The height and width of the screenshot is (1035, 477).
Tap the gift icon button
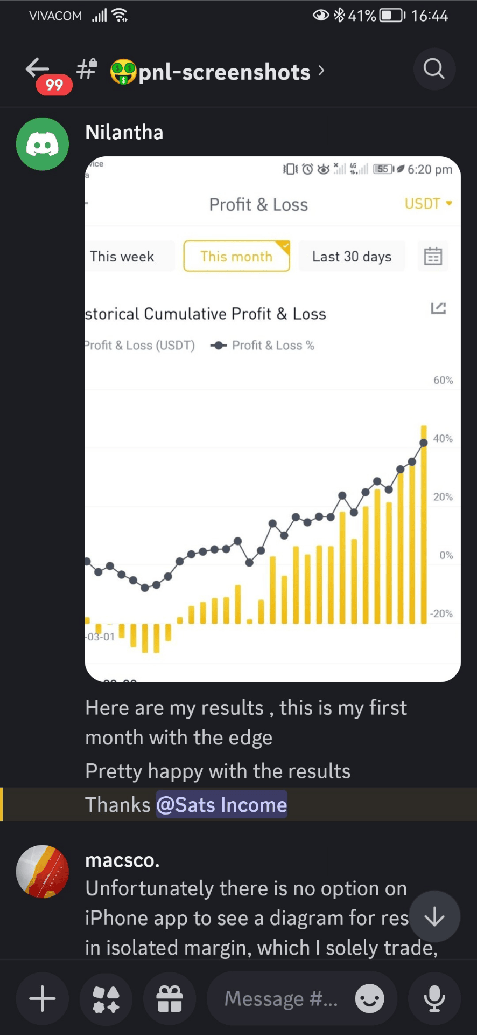coord(170,999)
